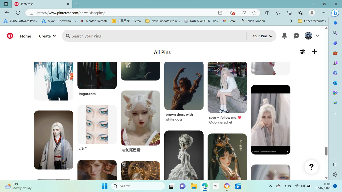
Task: Open the Fallen London bookmark
Action: (253, 21)
